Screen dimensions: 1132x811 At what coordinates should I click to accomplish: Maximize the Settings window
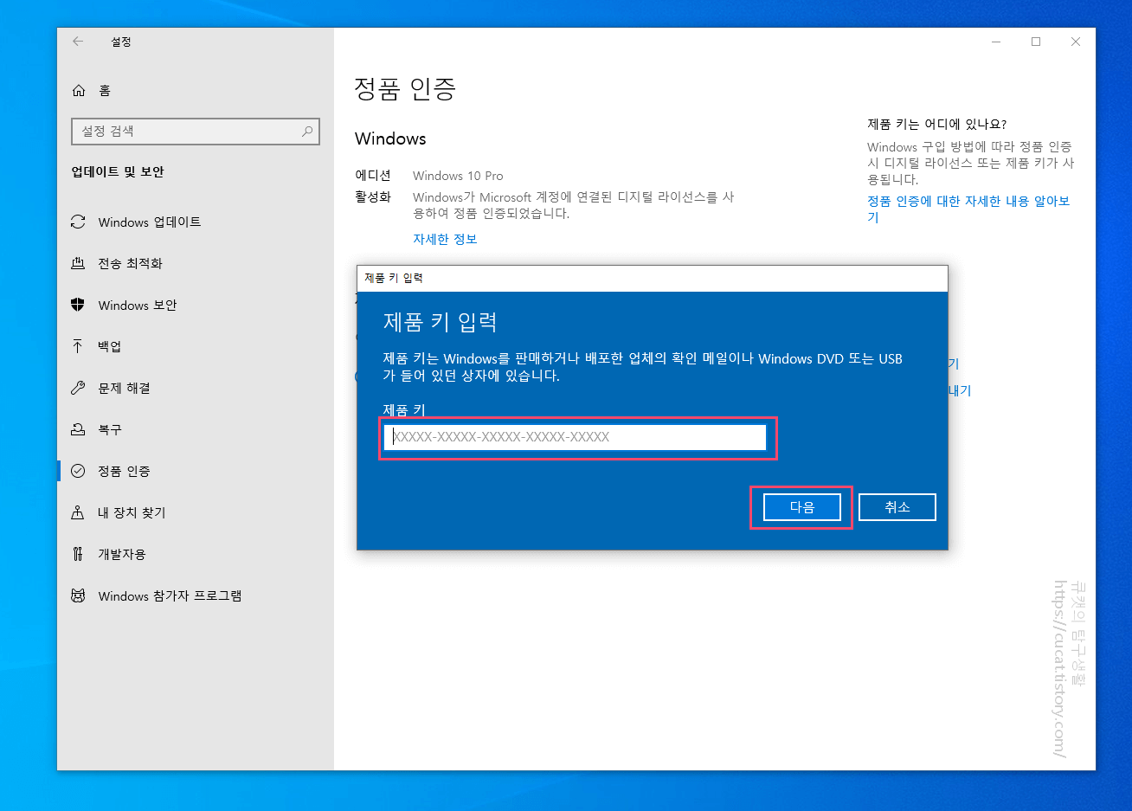point(1036,42)
